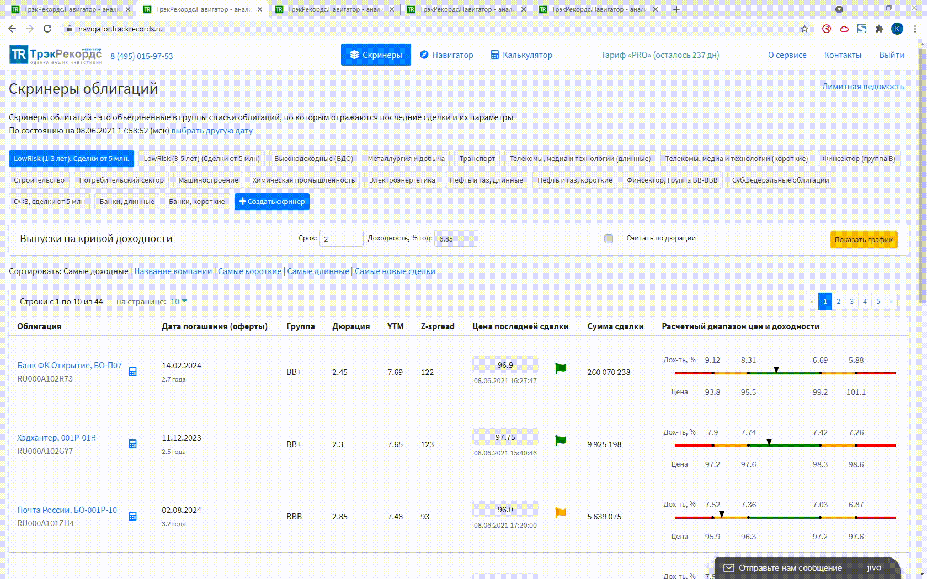Close the first browser tab
The height and width of the screenshot is (579, 927).
(128, 9)
